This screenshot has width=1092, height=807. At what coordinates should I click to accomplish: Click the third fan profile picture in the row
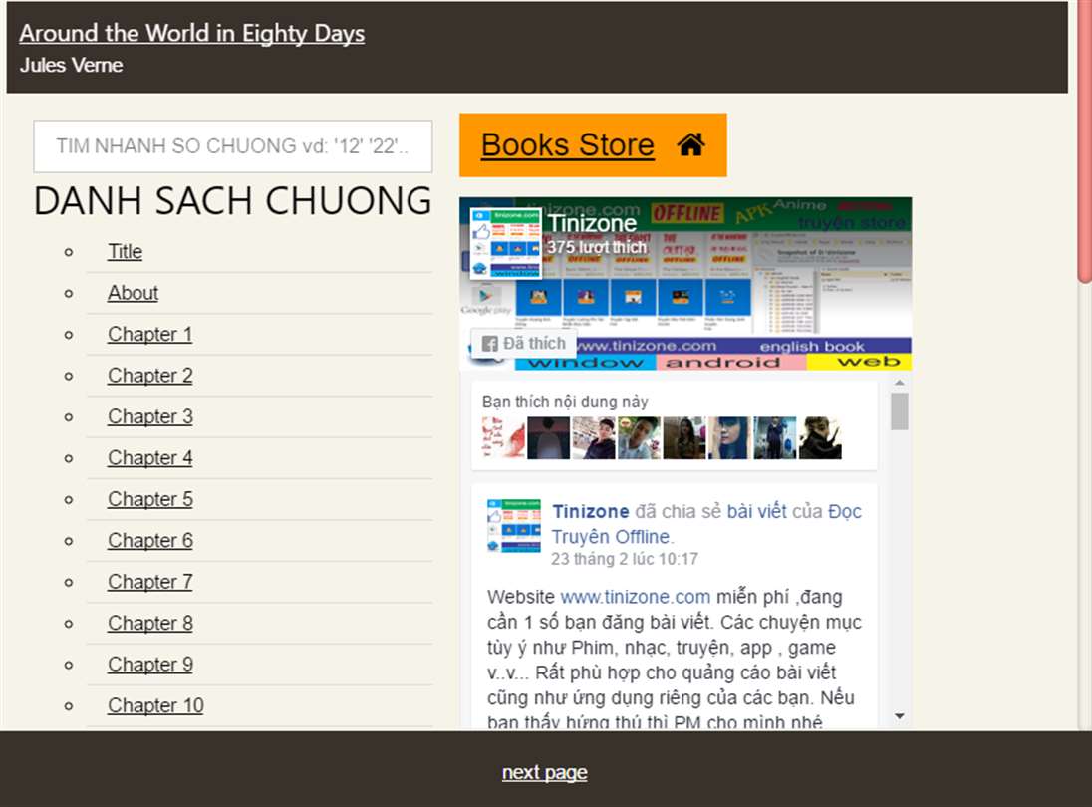point(594,438)
